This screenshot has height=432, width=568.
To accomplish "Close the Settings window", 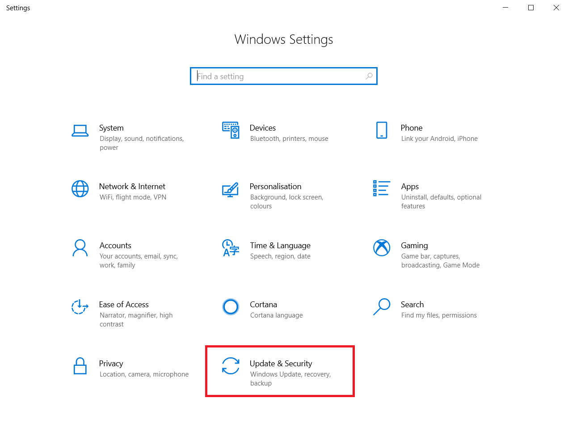I will 556,8.
